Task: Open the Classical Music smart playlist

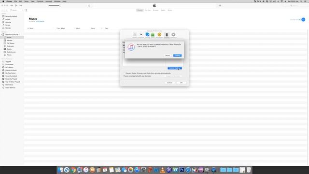Action: (11, 70)
